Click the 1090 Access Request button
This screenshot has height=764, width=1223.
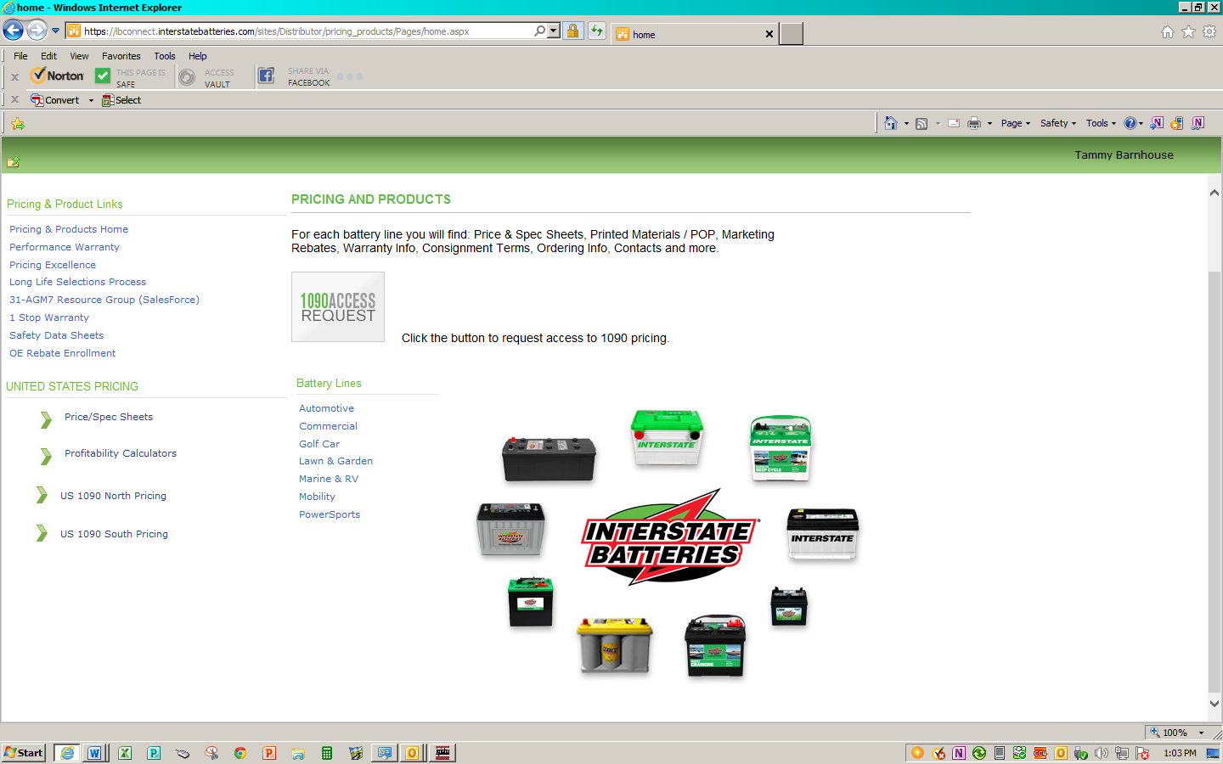tap(338, 306)
